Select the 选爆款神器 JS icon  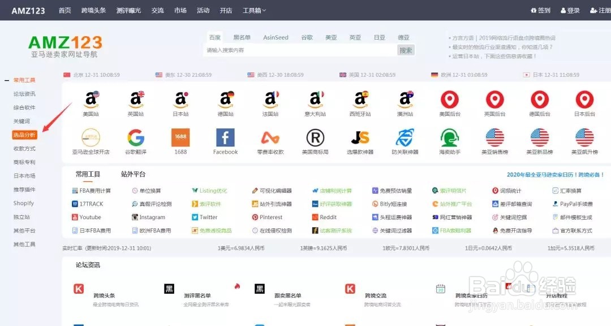click(360, 137)
